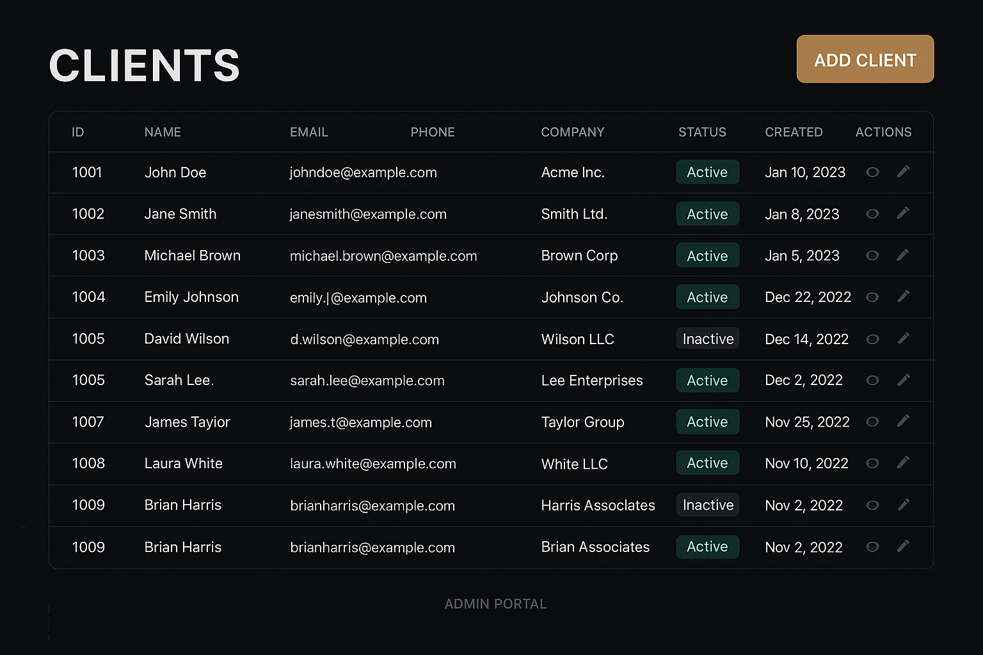
Task: Click the edit pencil for James Tayior
Action: [903, 422]
